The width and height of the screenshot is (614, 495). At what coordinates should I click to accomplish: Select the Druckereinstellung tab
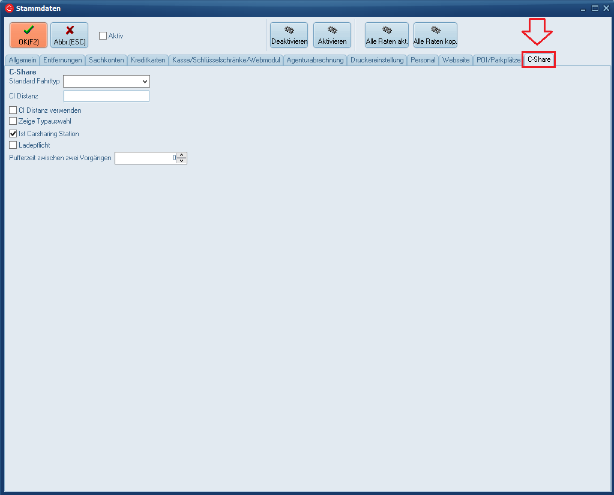coord(377,60)
